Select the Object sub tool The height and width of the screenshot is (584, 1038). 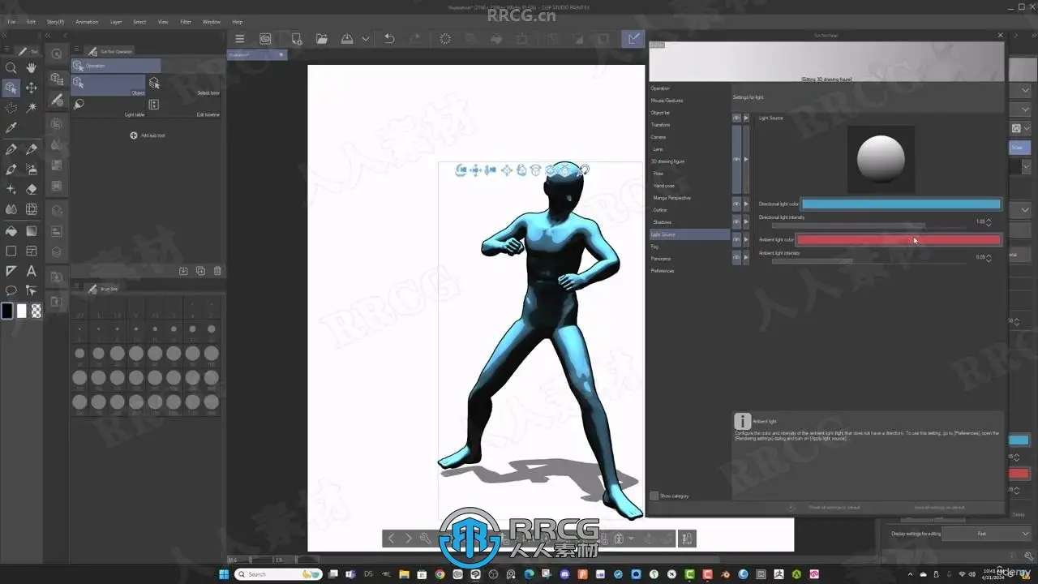[x=108, y=85]
